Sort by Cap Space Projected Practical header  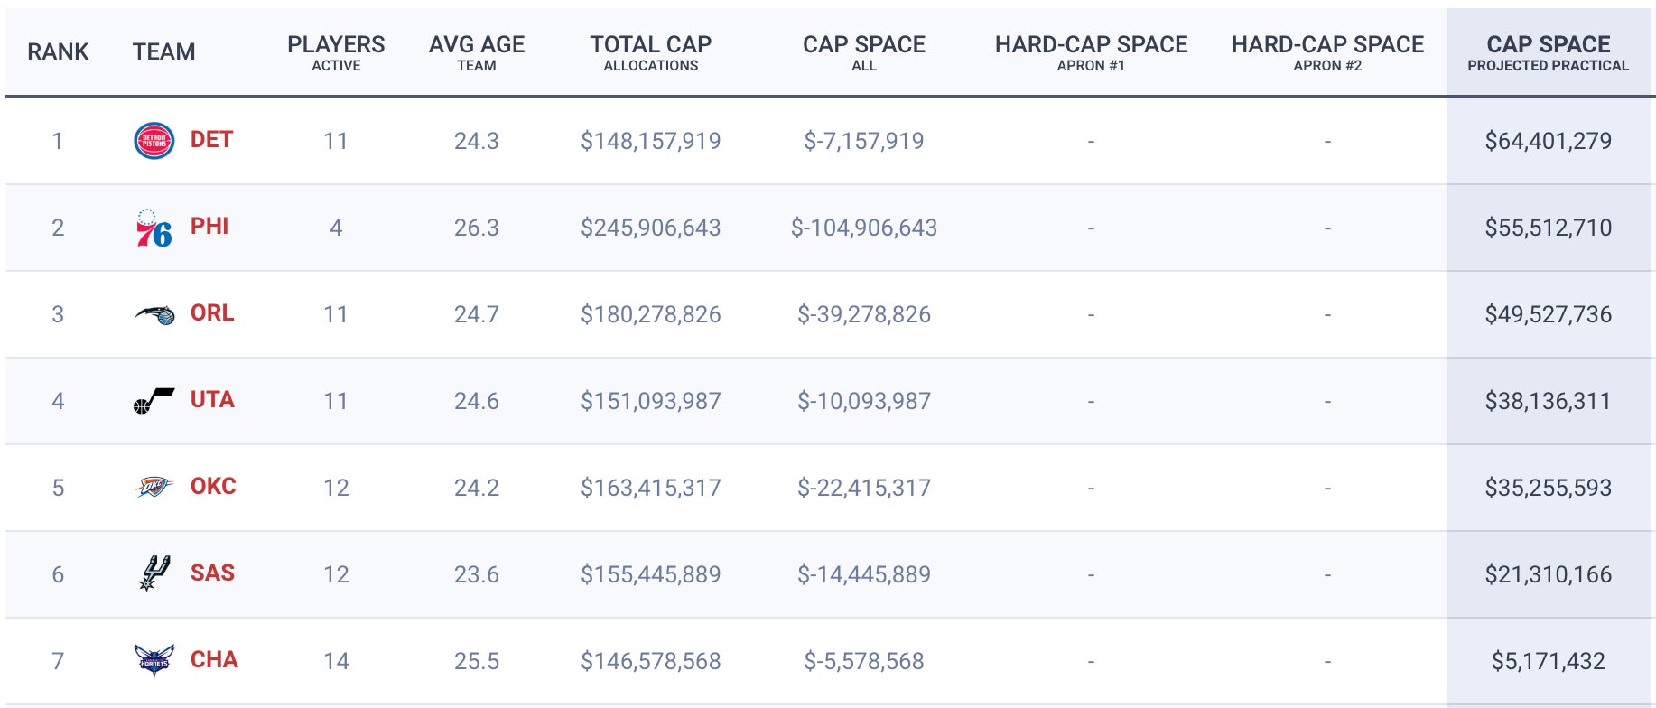[1548, 51]
